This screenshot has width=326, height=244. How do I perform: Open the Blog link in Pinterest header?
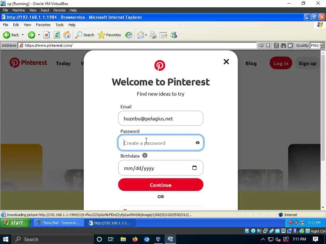pos(251,63)
